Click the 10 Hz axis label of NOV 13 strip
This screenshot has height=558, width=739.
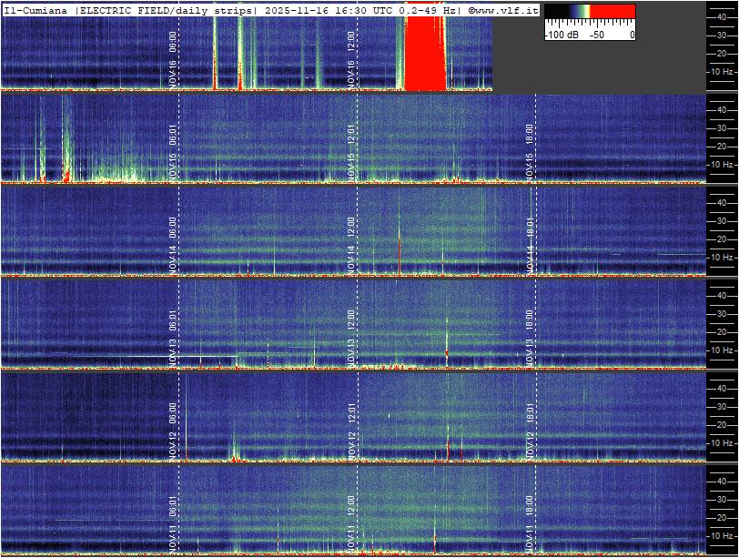[x=724, y=350]
